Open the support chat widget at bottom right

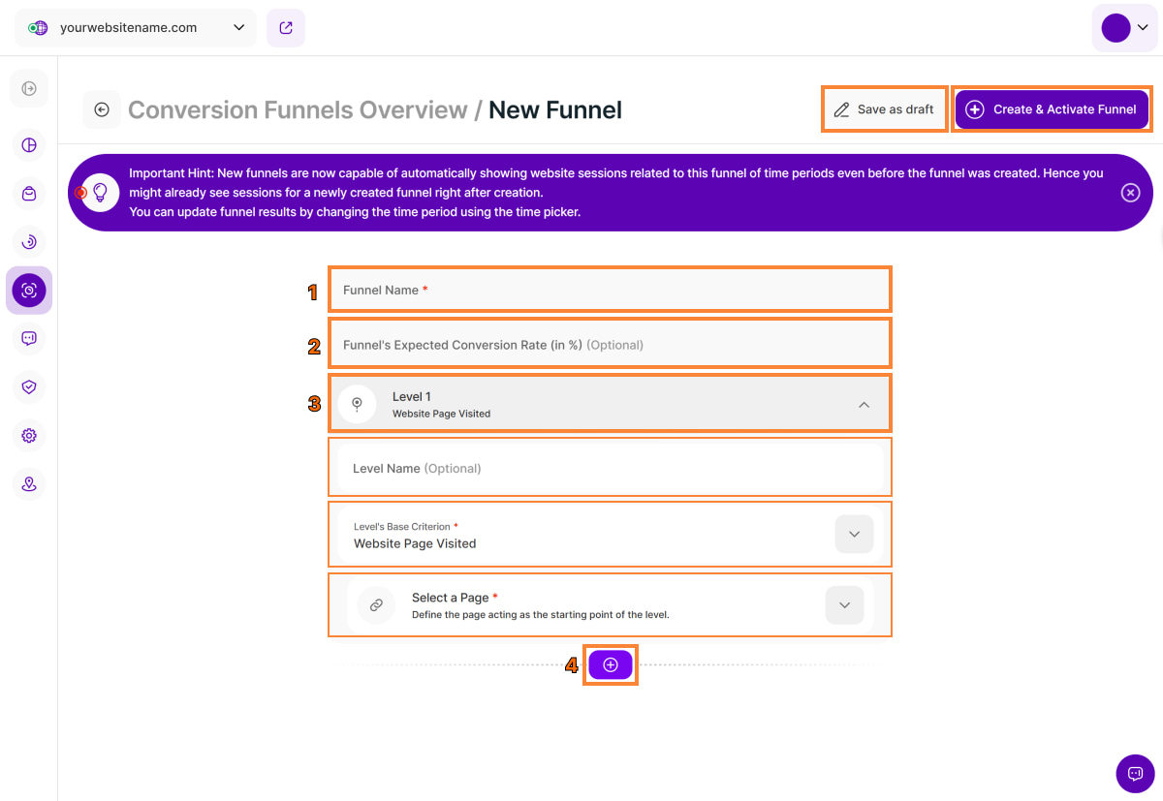[x=1135, y=773]
